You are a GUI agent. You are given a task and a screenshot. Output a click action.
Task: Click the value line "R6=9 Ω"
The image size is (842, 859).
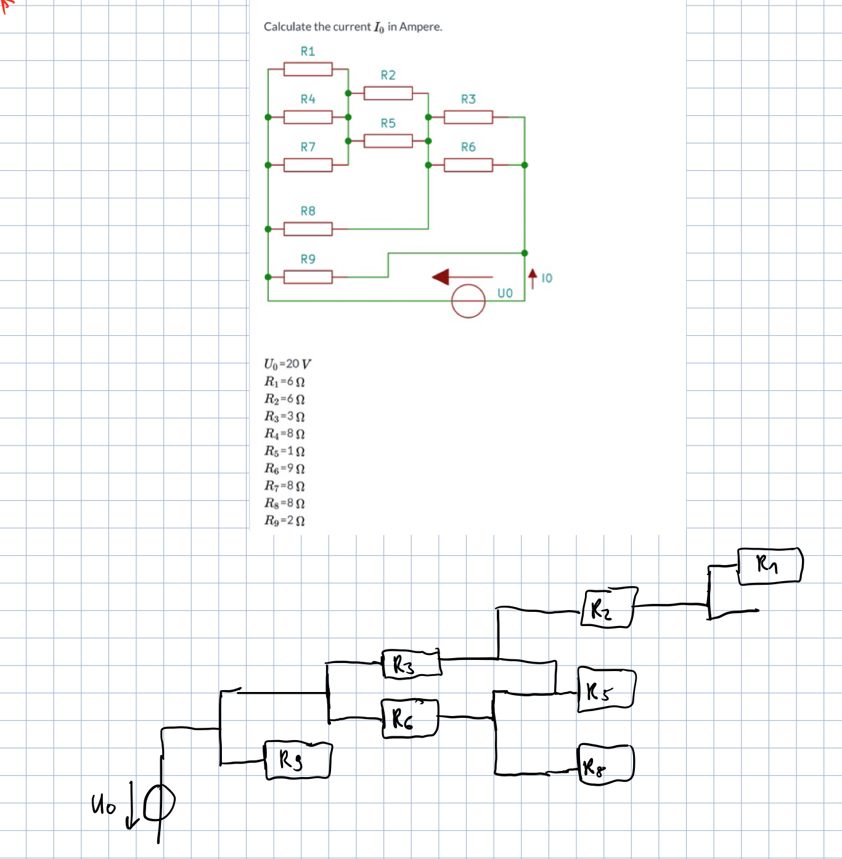pos(285,469)
